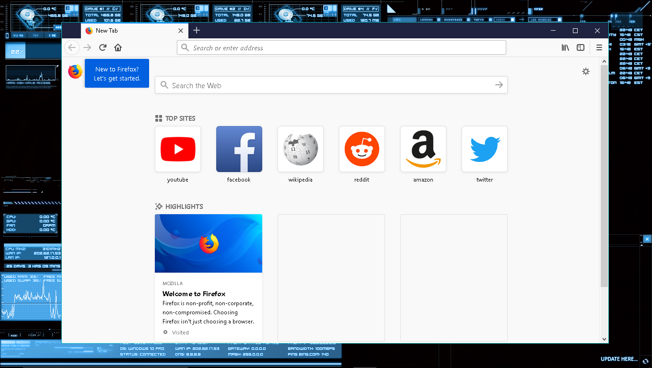This screenshot has height=368, width=652.
Task: Click the Search the Web field
Action: (x=331, y=85)
